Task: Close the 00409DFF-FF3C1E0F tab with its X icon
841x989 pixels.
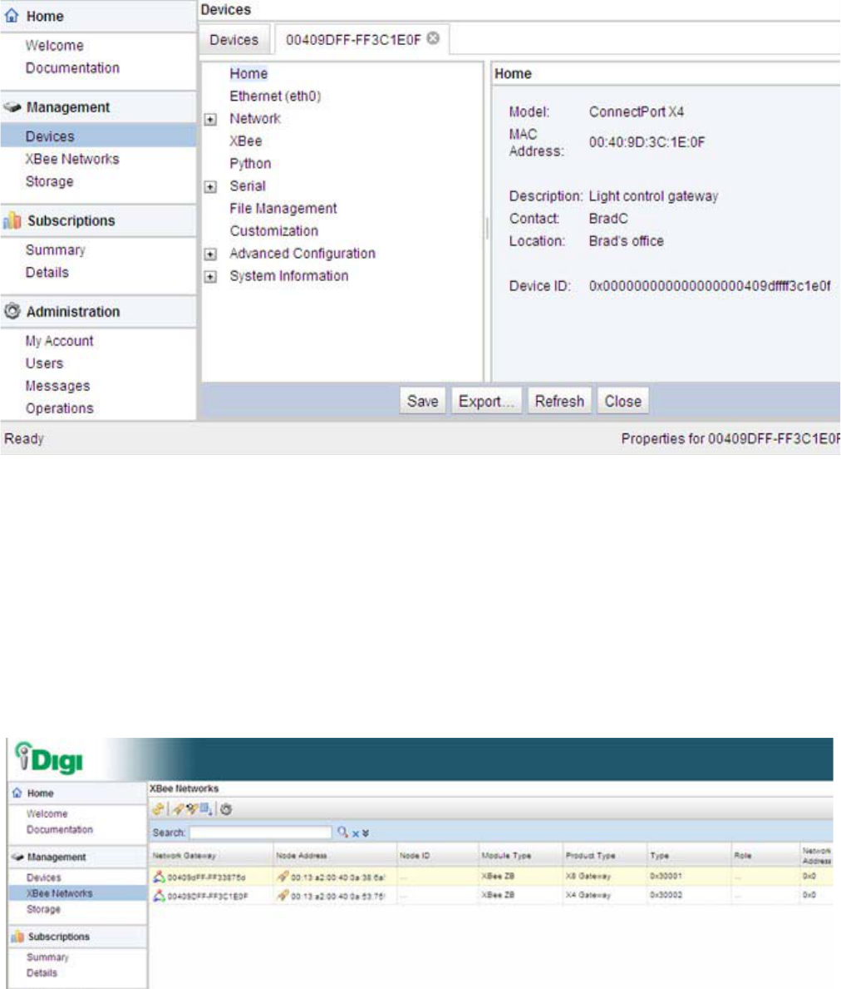Action: coord(433,38)
